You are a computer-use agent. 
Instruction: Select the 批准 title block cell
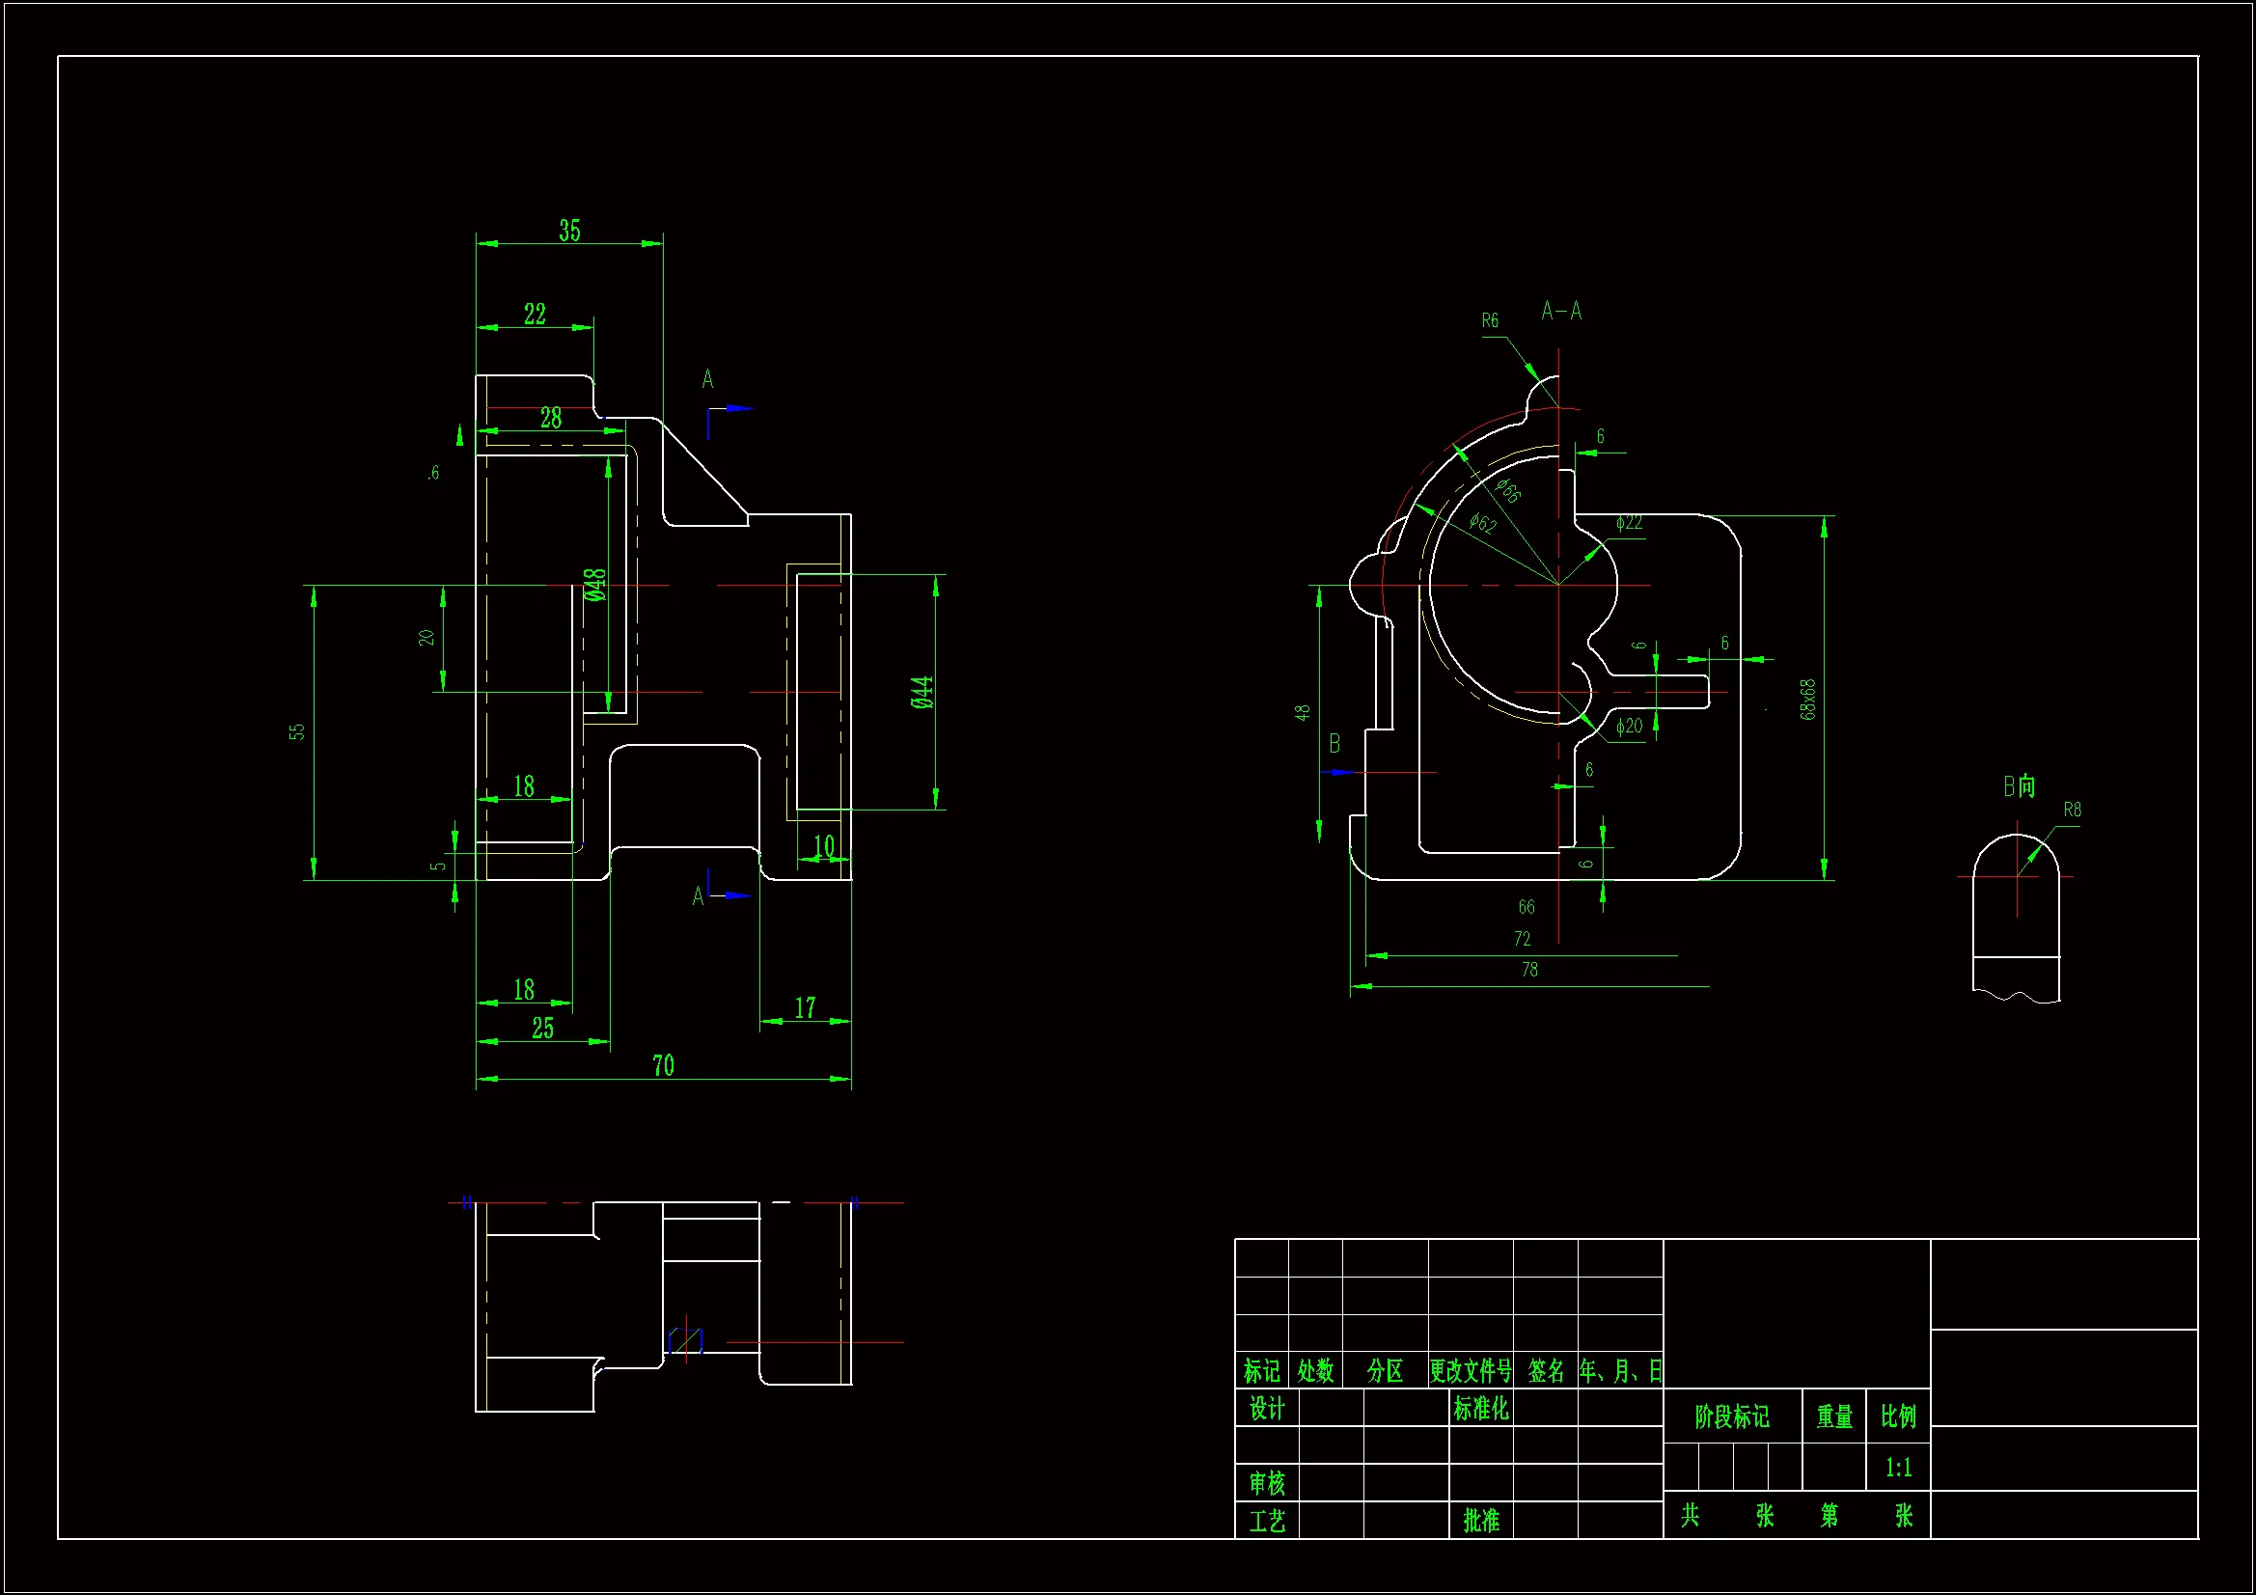(x=1481, y=1522)
